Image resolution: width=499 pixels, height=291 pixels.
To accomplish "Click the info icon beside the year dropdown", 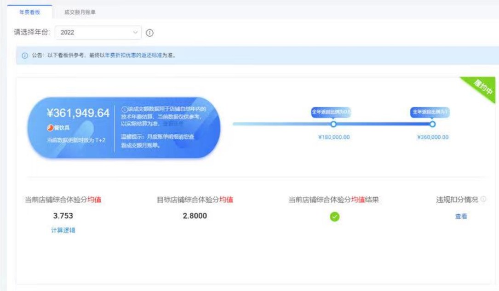I will 149,33.
